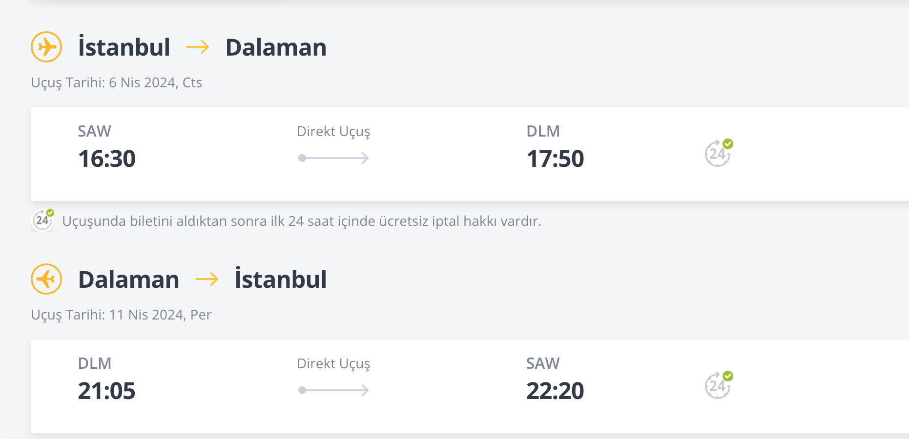
Task: Click the free 24-hour cancellation notice text
Action: click(302, 221)
